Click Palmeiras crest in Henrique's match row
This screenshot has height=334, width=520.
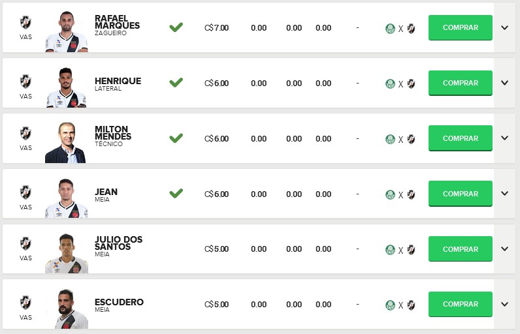click(390, 83)
